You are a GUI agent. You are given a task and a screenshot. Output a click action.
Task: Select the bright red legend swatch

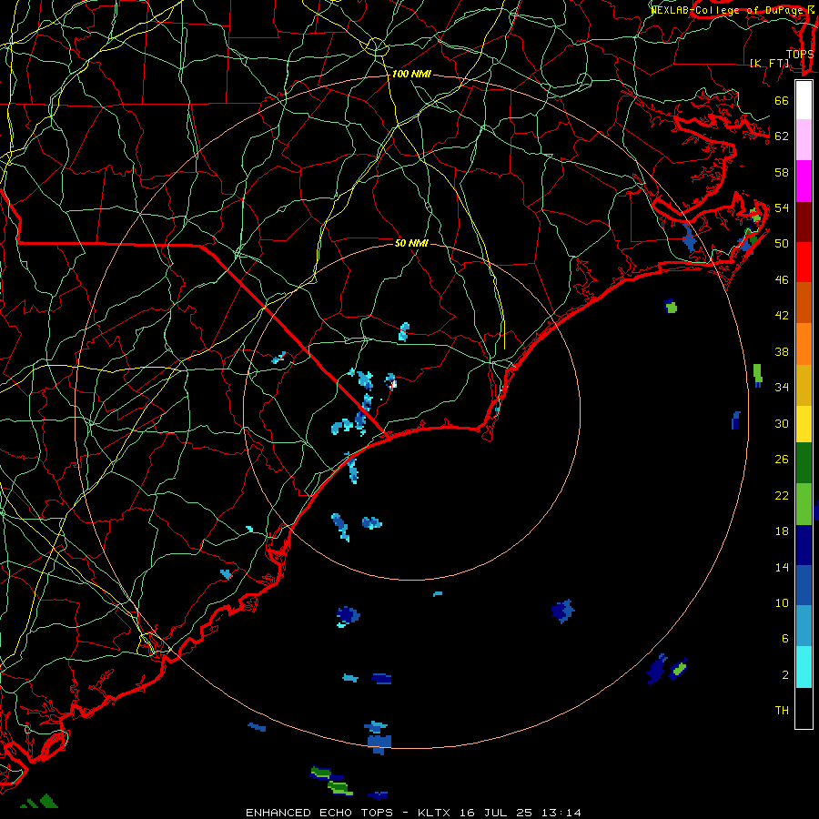(x=804, y=262)
